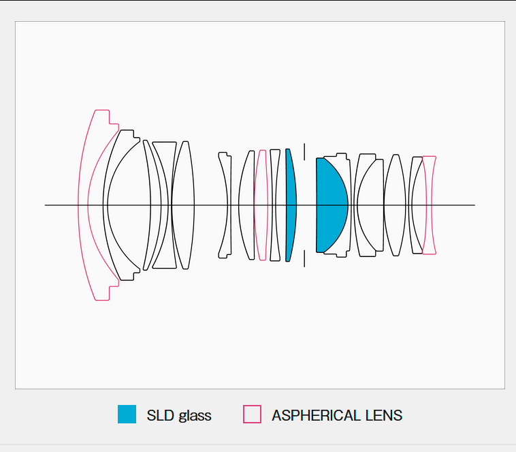Select the pink aspherical element in middle group

pyautogui.click(x=261, y=205)
